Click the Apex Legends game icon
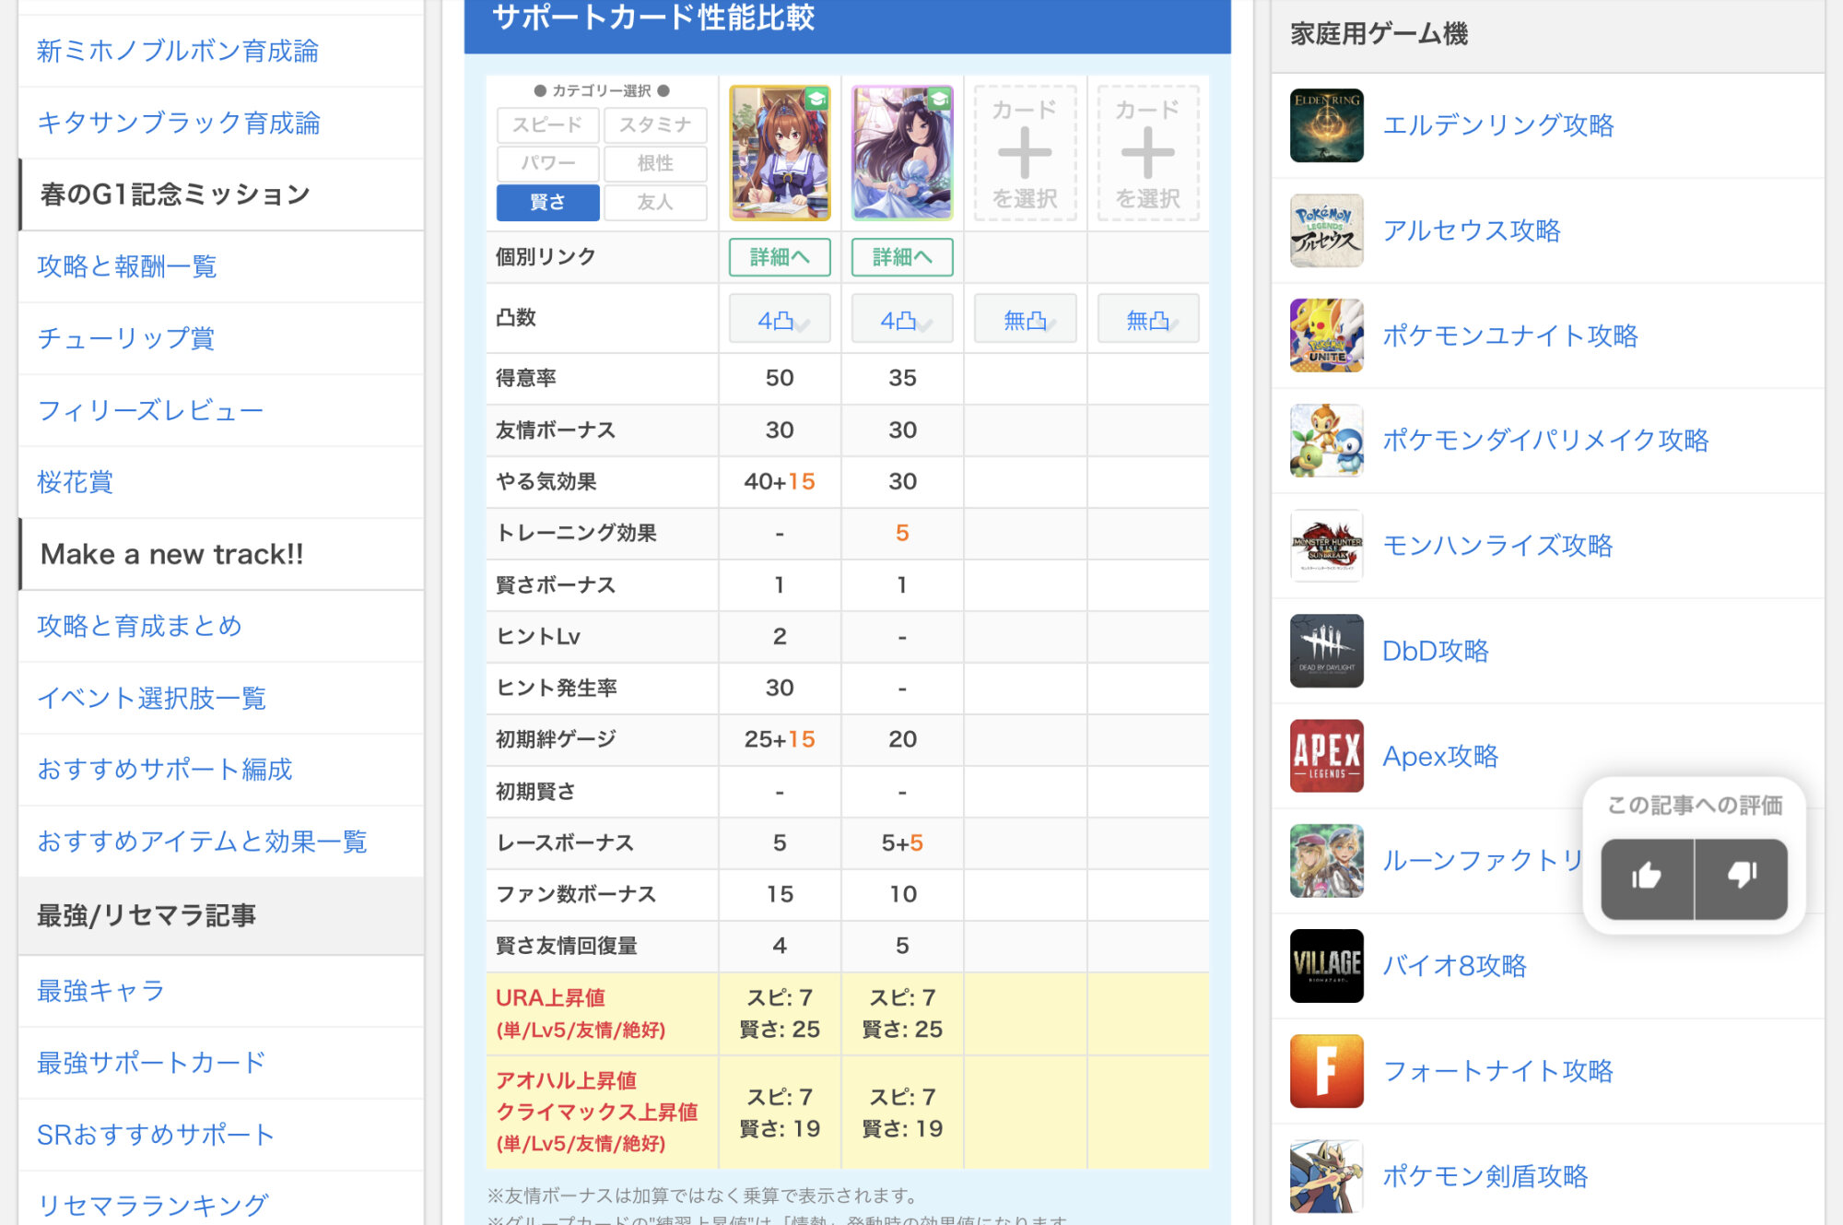1843x1225 pixels. (x=1326, y=756)
